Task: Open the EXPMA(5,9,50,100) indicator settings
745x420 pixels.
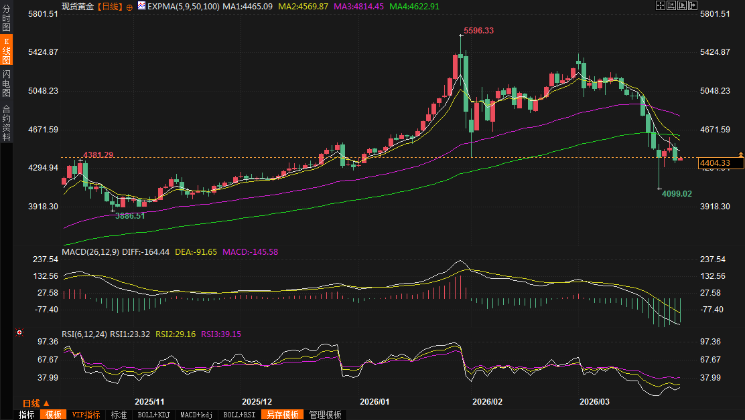Action: [x=183, y=6]
